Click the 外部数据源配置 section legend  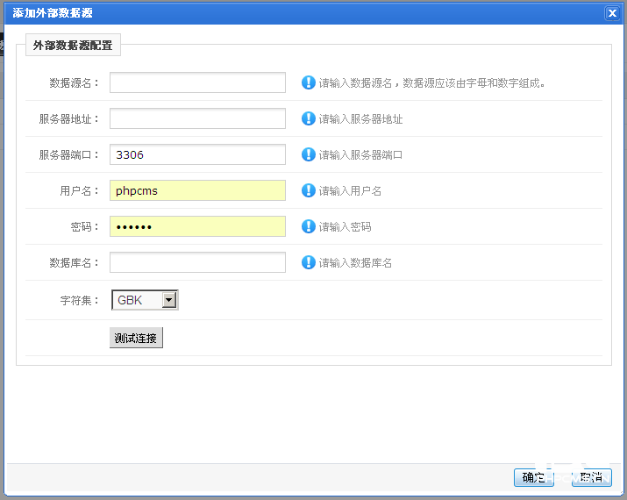(74, 46)
